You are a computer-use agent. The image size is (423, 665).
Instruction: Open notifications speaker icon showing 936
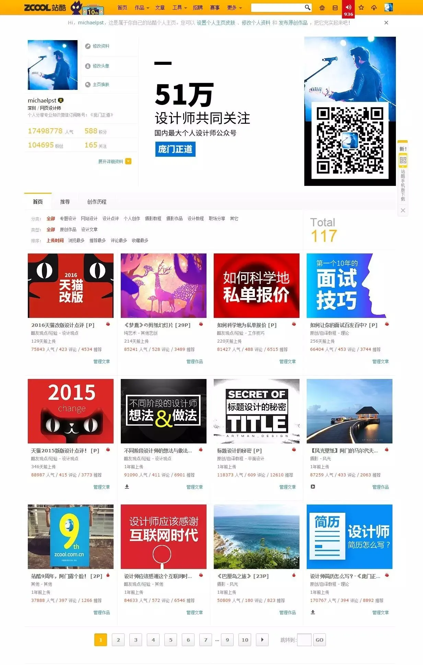pyautogui.click(x=348, y=9)
